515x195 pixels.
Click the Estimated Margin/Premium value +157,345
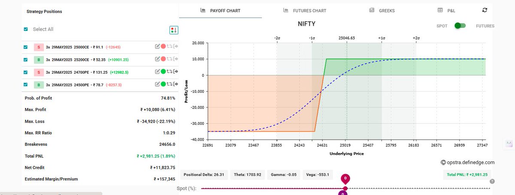click(x=164, y=179)
